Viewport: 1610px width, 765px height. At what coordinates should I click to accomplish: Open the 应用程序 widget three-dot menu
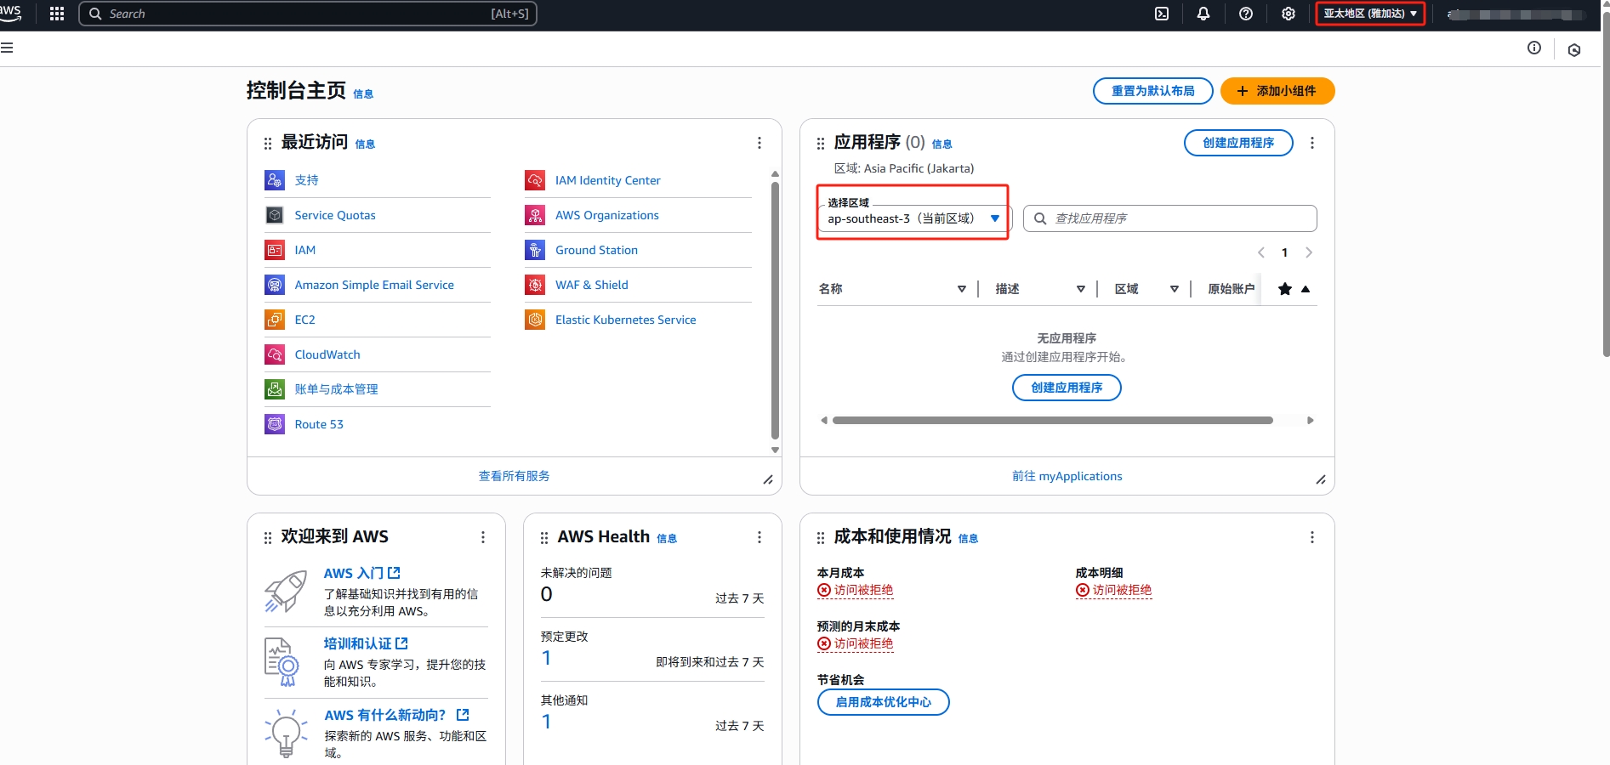coord(1312,143)
